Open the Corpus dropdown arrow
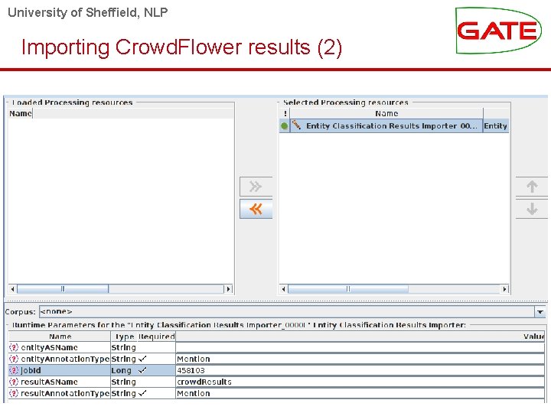The width and height of the screenshot is (551, 413). (540, 311)
